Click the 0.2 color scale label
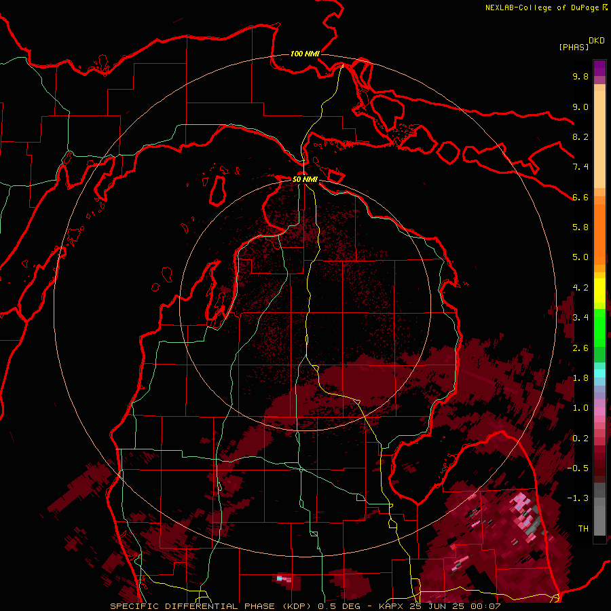This screenshot has height=611, width=611. 580,439
